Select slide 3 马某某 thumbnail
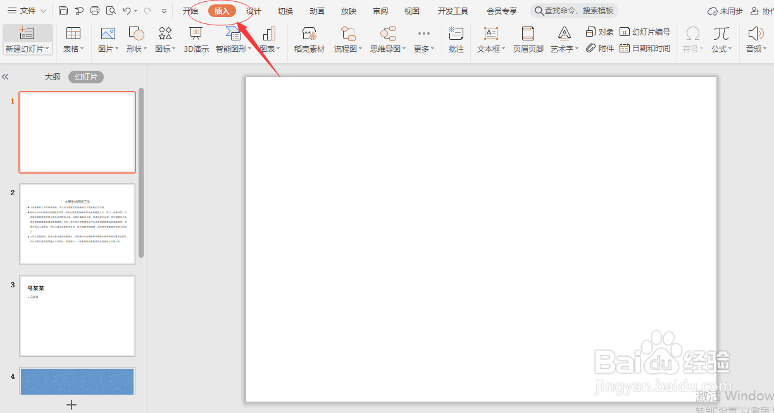Screen dimensions: 774x413 pyautogui.click(x=77, y=316)
